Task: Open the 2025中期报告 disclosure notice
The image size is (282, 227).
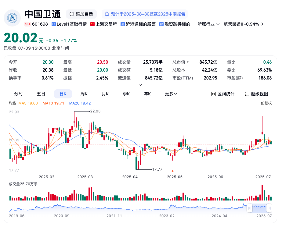Action: [145, 14]
